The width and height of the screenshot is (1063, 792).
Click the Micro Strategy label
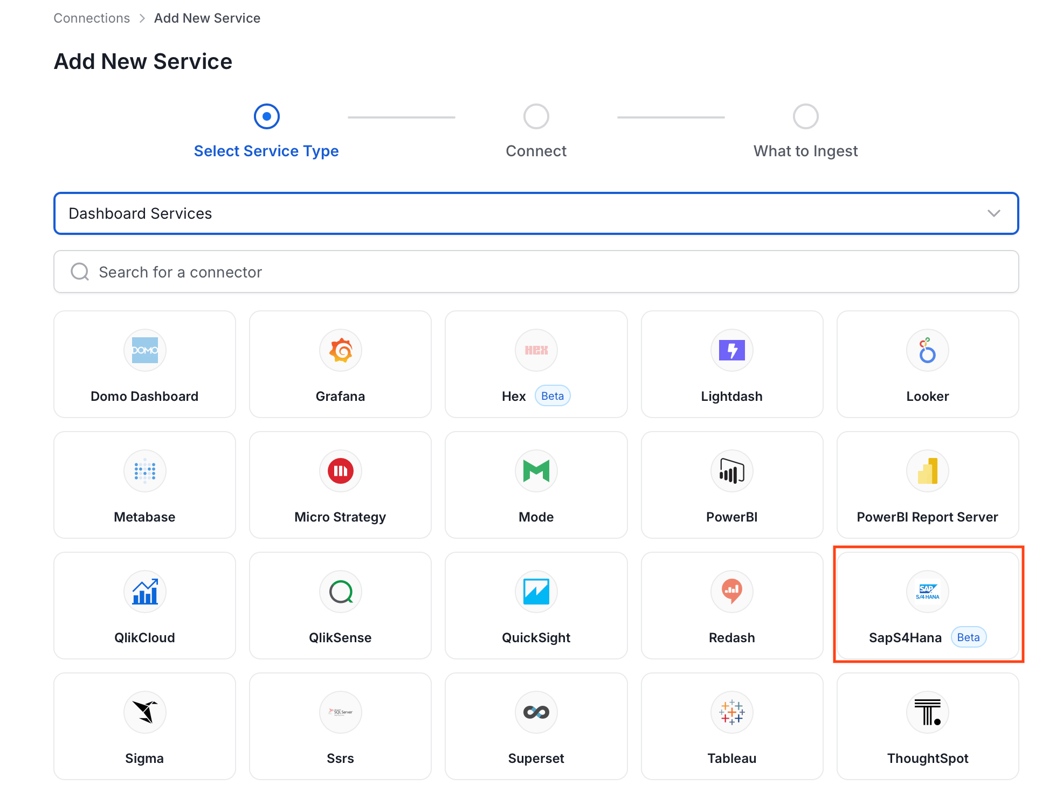click(340, 517)
